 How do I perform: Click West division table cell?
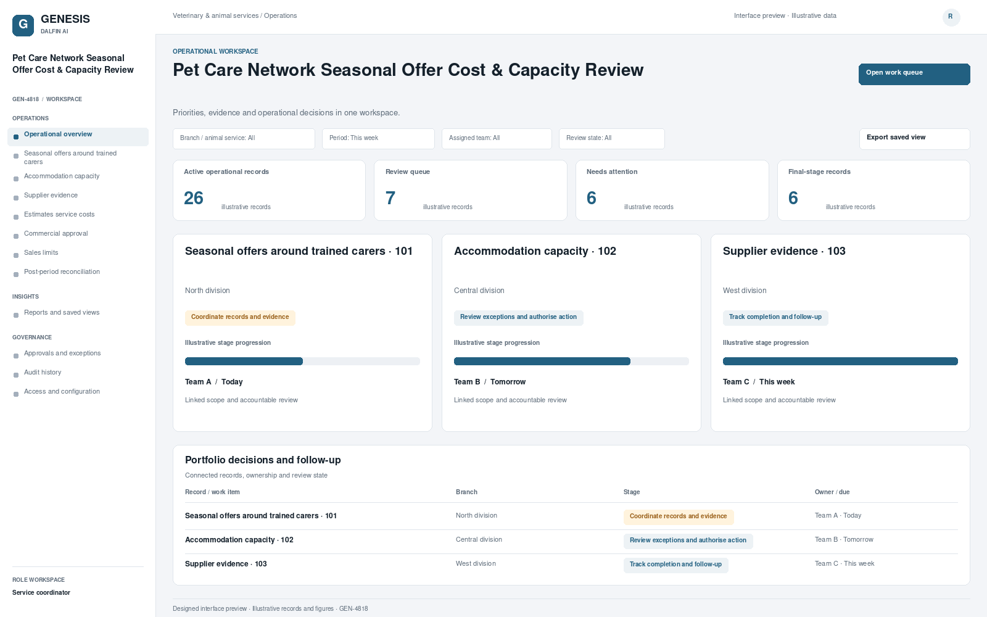(476, 564)
